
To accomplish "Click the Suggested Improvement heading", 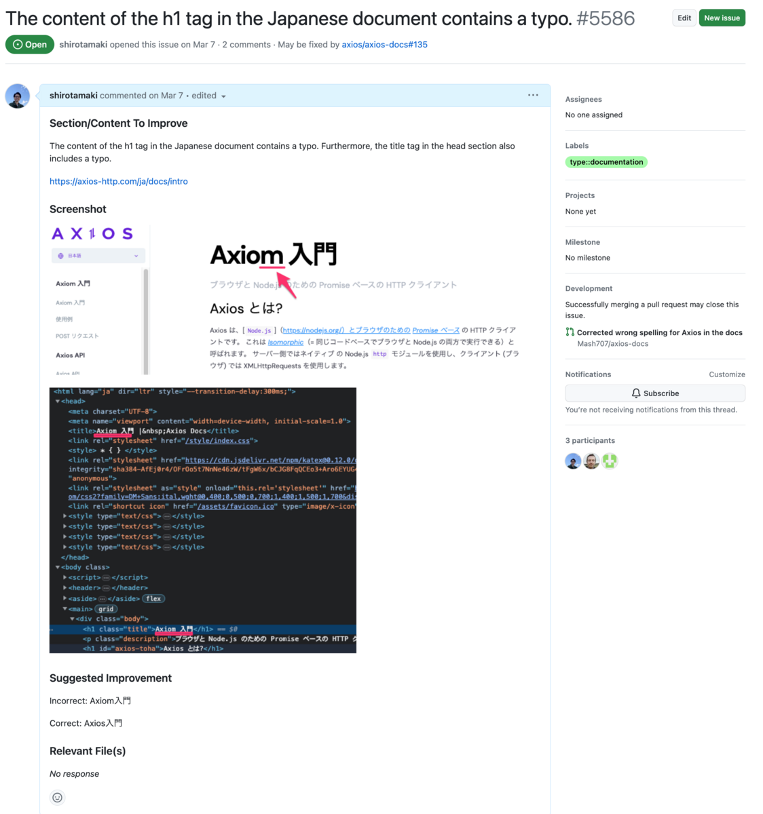I will pyautogui.click(x=111, y=678).
